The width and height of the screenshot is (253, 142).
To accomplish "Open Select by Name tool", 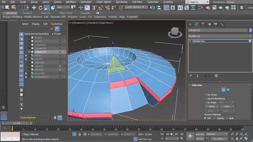I will coord(14,7).
